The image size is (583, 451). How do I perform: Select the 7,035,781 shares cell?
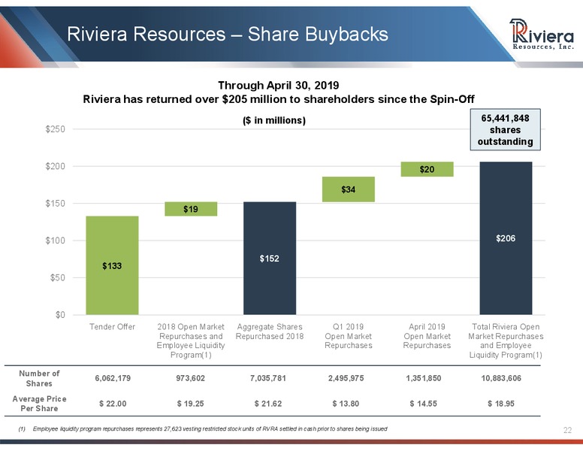268,378
